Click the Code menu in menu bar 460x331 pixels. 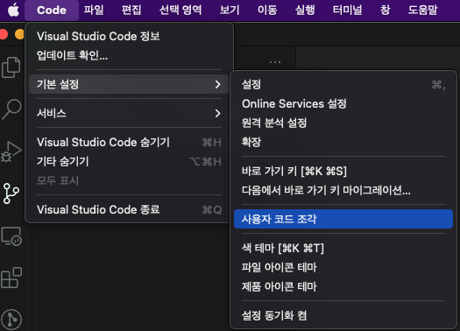point(52,11)
